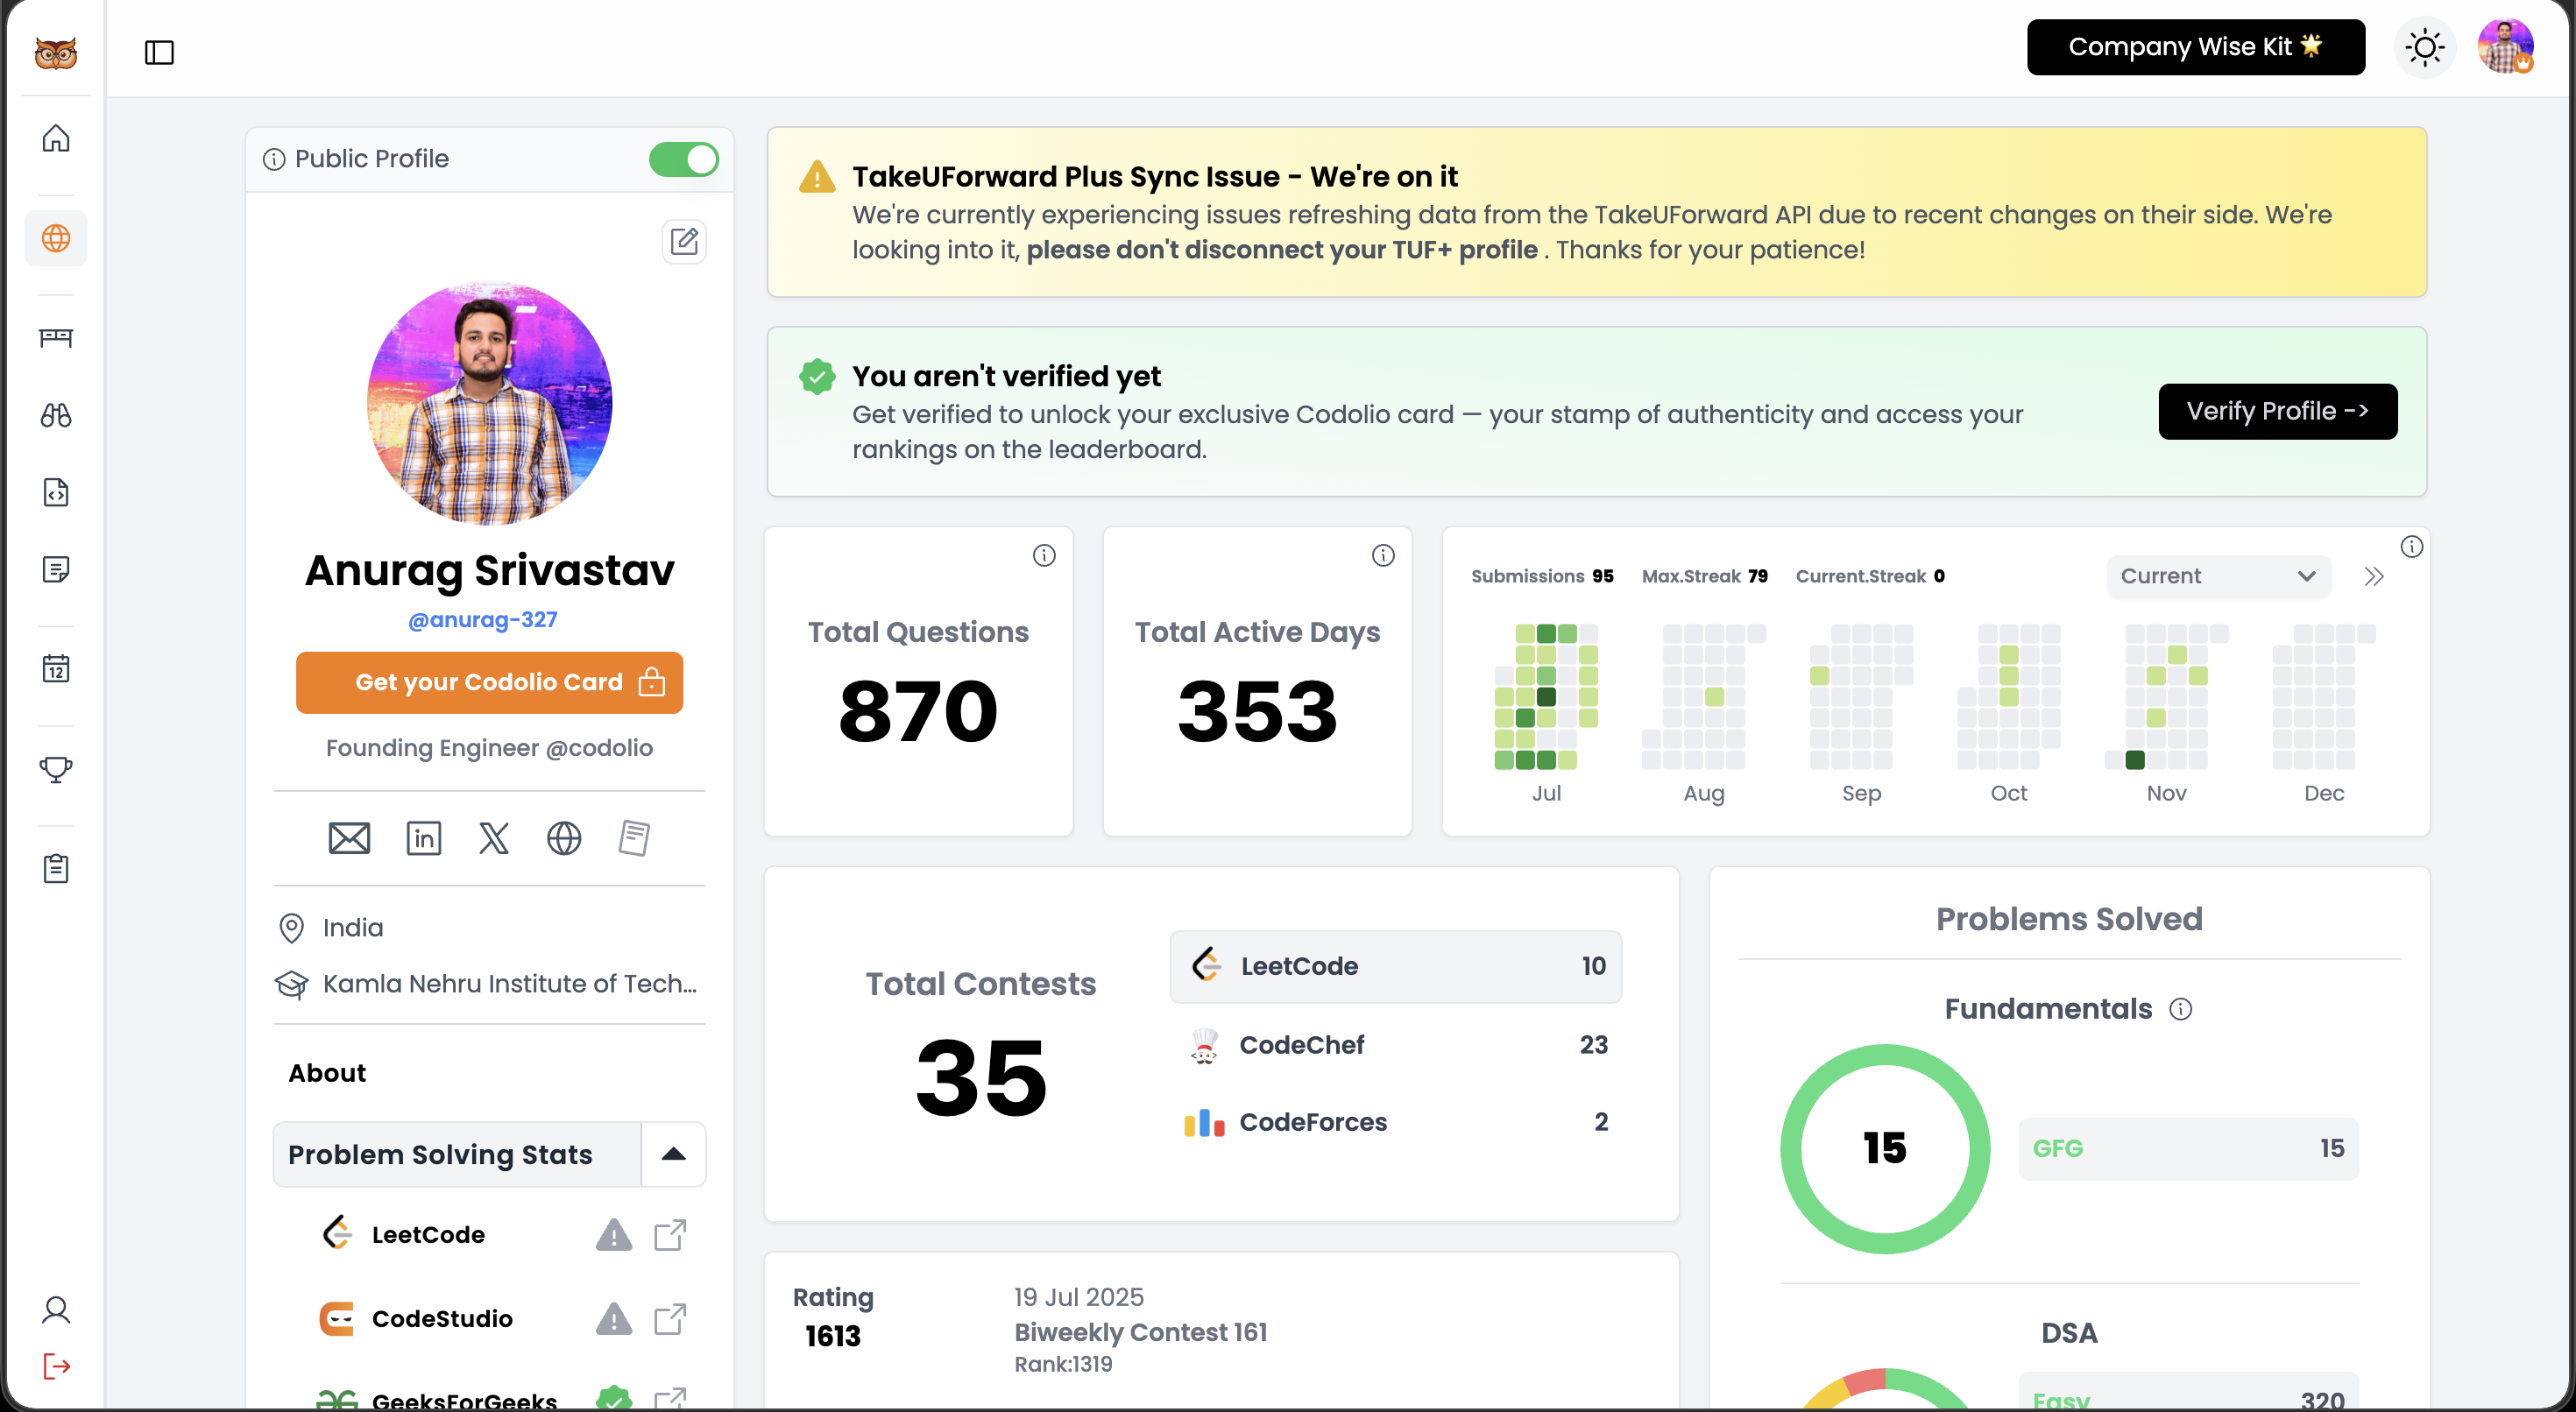Collapse the Problem Solving Stats section
Image resolution: width=2576 pixels, height=1412 pixels.
[x=673, y=1154]
